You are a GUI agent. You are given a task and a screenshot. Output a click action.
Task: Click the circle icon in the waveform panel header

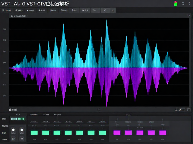click(12, 16)
